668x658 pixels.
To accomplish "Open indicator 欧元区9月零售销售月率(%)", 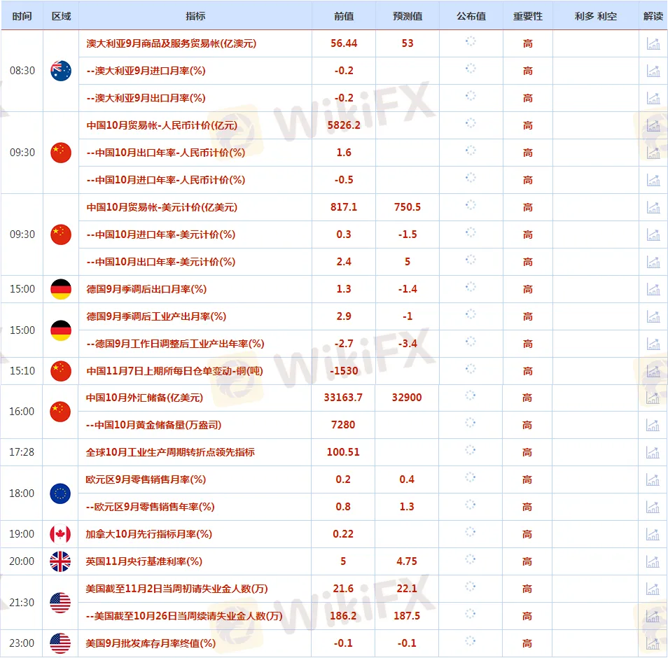I will [146, 479].
